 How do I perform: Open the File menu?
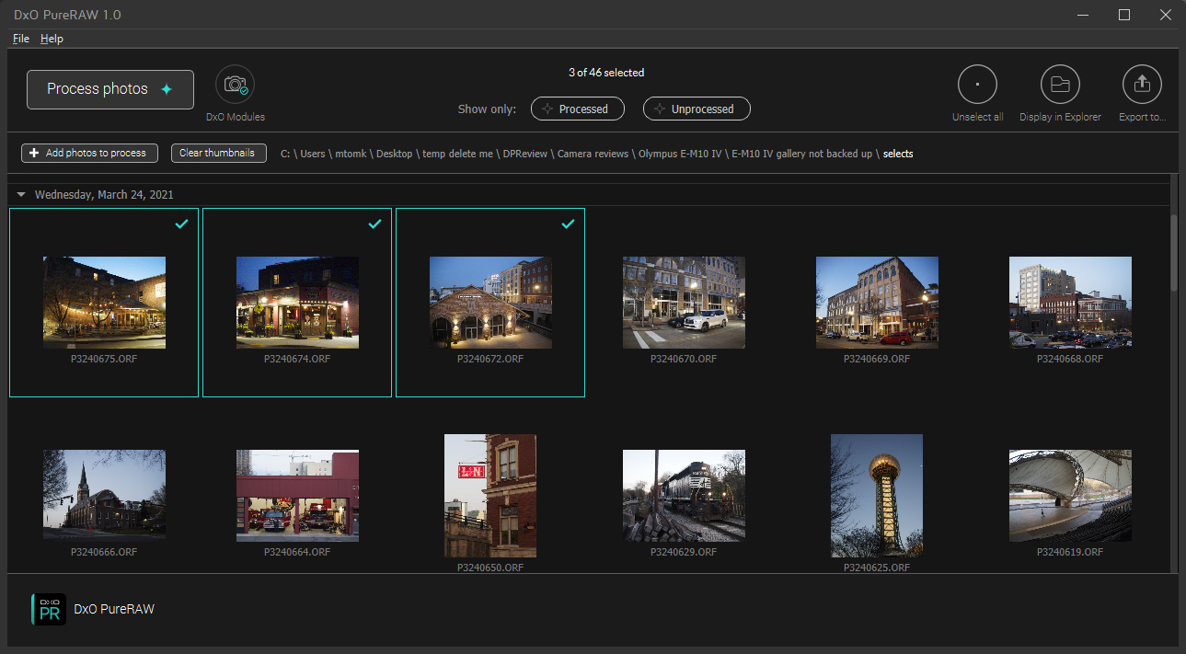(x=20, y=39)
